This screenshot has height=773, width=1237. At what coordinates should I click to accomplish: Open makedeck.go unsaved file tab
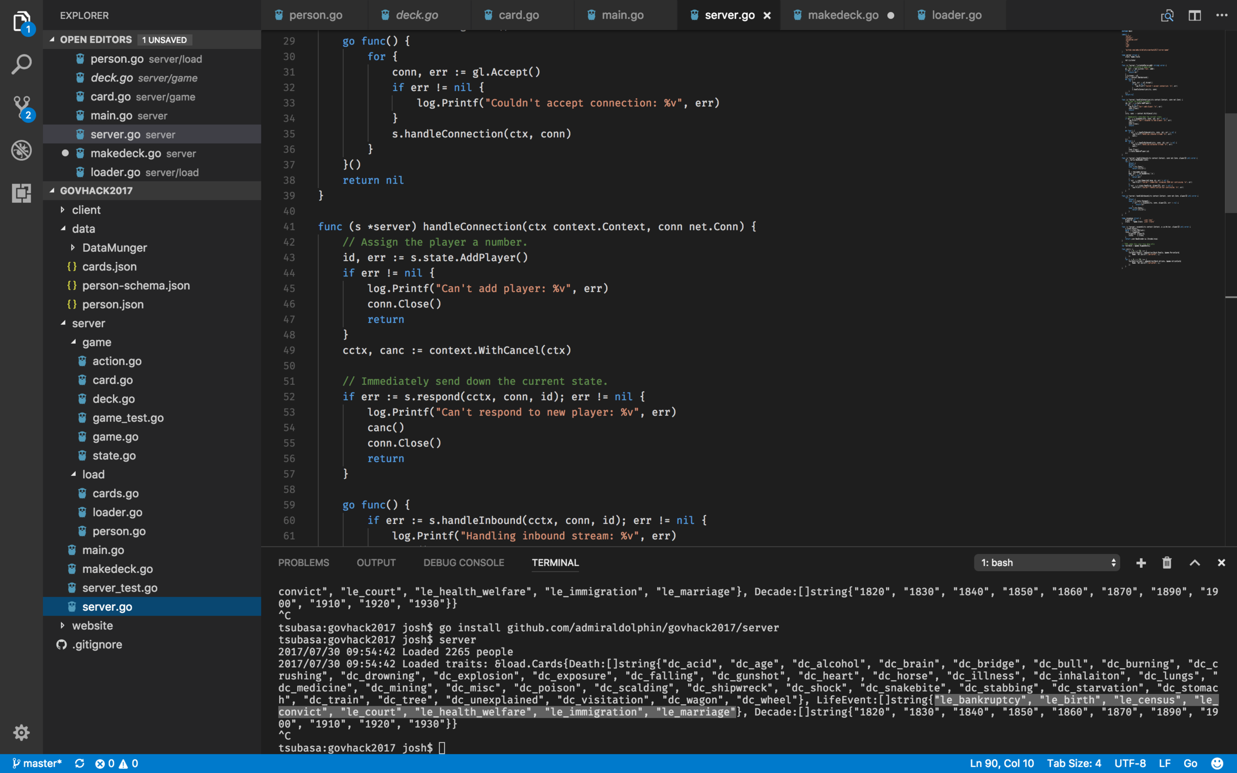(842, 15)
